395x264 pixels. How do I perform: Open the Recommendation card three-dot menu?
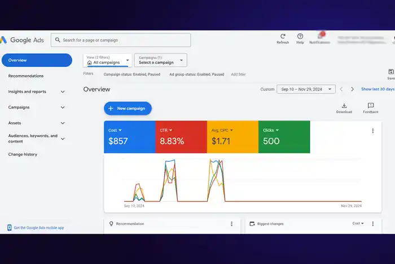pyautogui.click(x=231, y=224)
